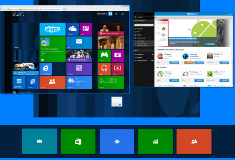This screenshot has width=235, height=160.
Task: Open the Xbox Games tile
Action: [104, 56]
